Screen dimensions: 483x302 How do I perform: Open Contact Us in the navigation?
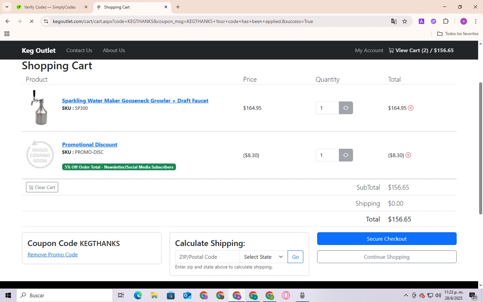coord(79,50)
